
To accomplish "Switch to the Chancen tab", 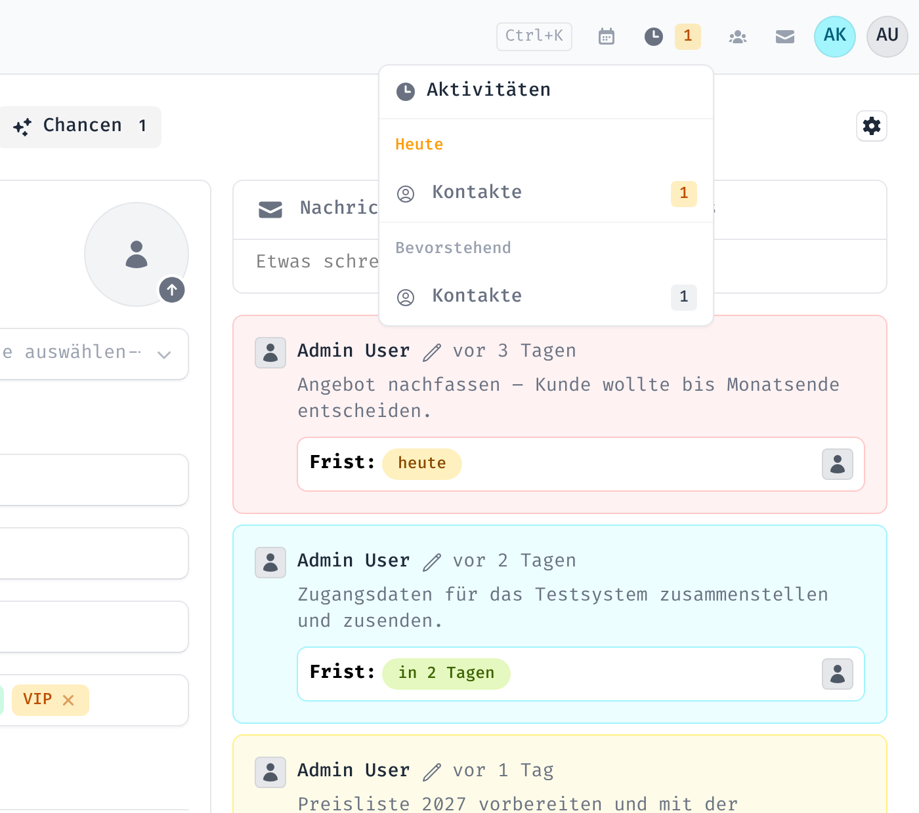I will (x=80, y=127).
